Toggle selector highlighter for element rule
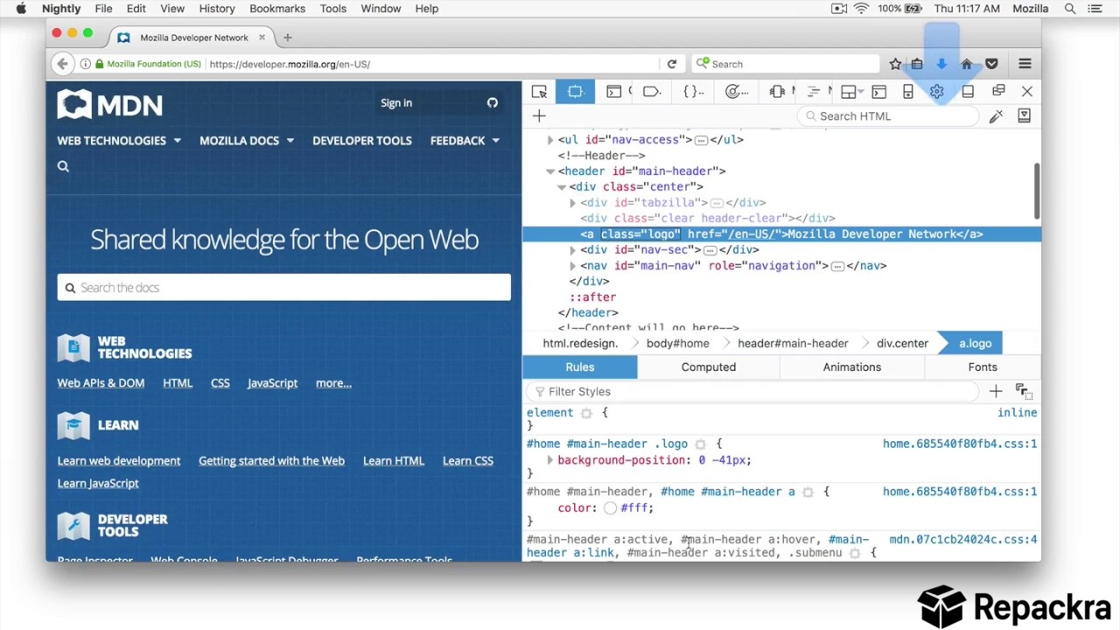The width and height of the screenshot is (1120, 630). [586, 413]
